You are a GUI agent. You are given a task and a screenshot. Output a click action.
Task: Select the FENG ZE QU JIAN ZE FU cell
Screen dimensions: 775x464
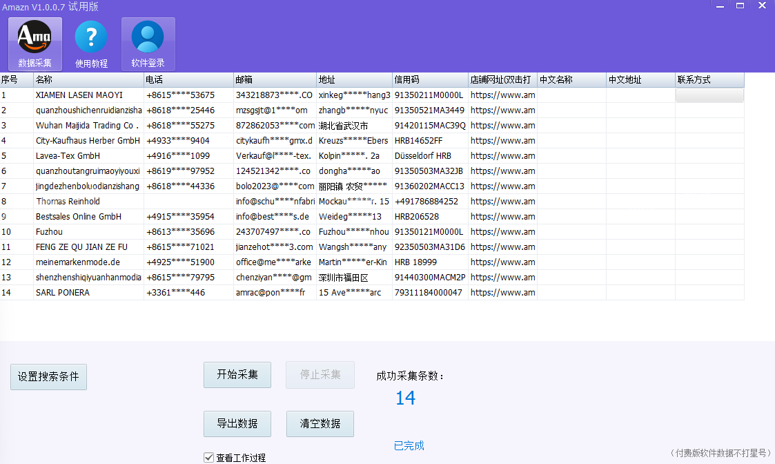88,246
